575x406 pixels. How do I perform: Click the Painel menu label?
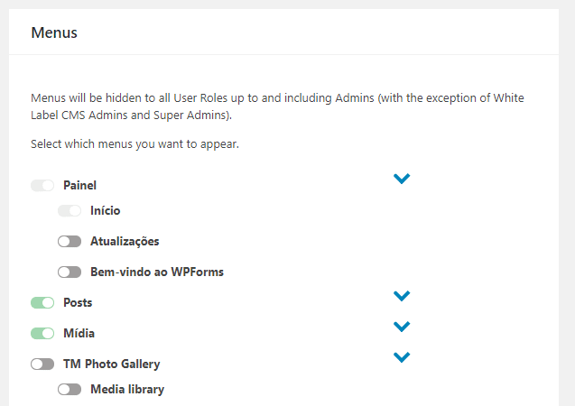[80, 186]
